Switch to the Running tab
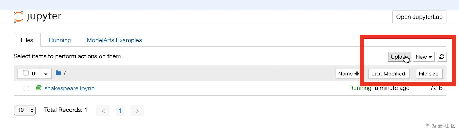Viewport: 459px width, 133px height. pyautogui.click(x=60, y=40)
